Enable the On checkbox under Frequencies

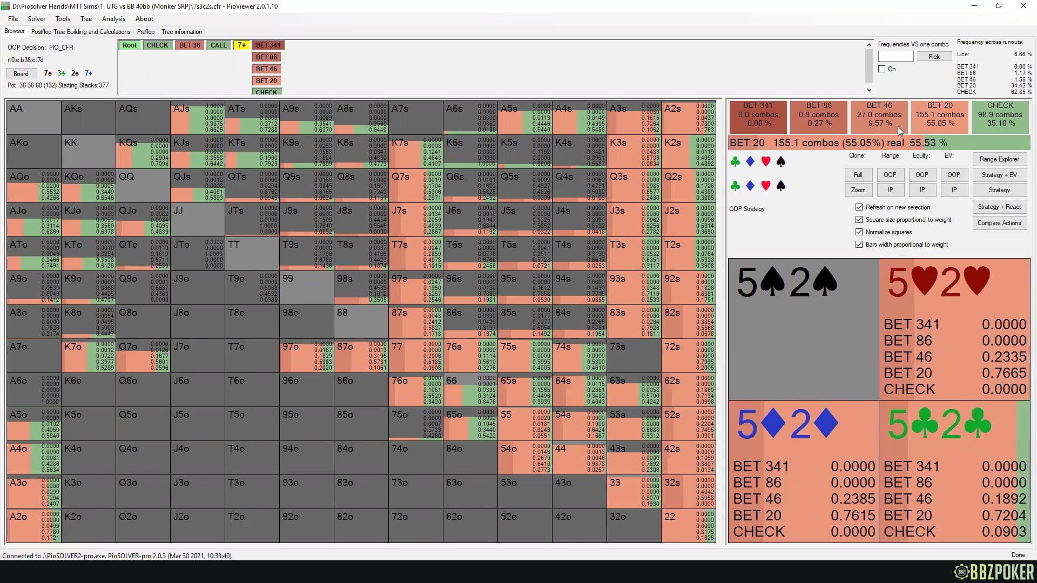click(x=881, y=69)
